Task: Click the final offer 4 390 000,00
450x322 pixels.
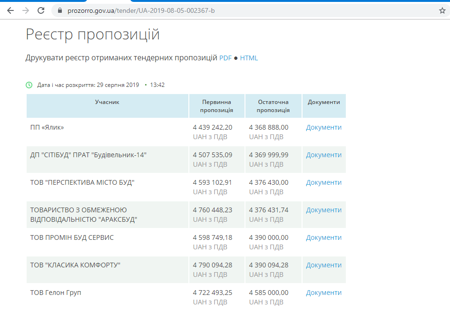Action: [x=269, y=237]
